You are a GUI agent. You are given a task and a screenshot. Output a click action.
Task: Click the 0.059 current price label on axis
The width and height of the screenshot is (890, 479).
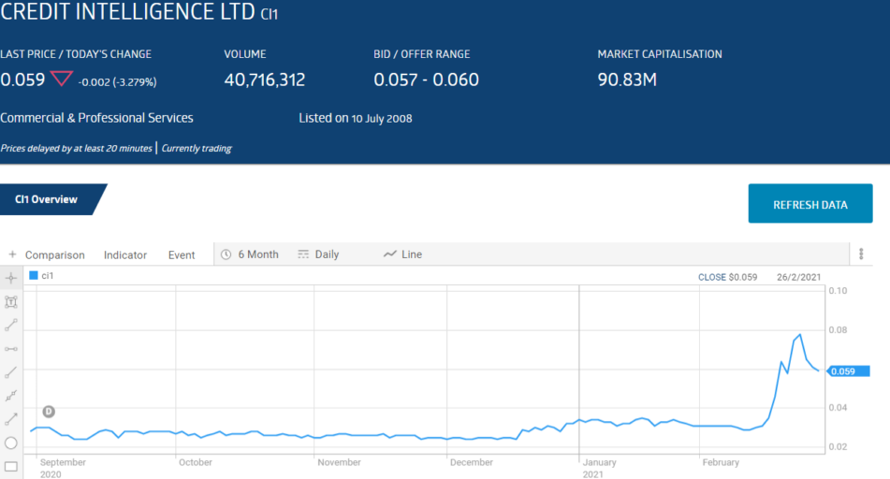coord(848,371)
